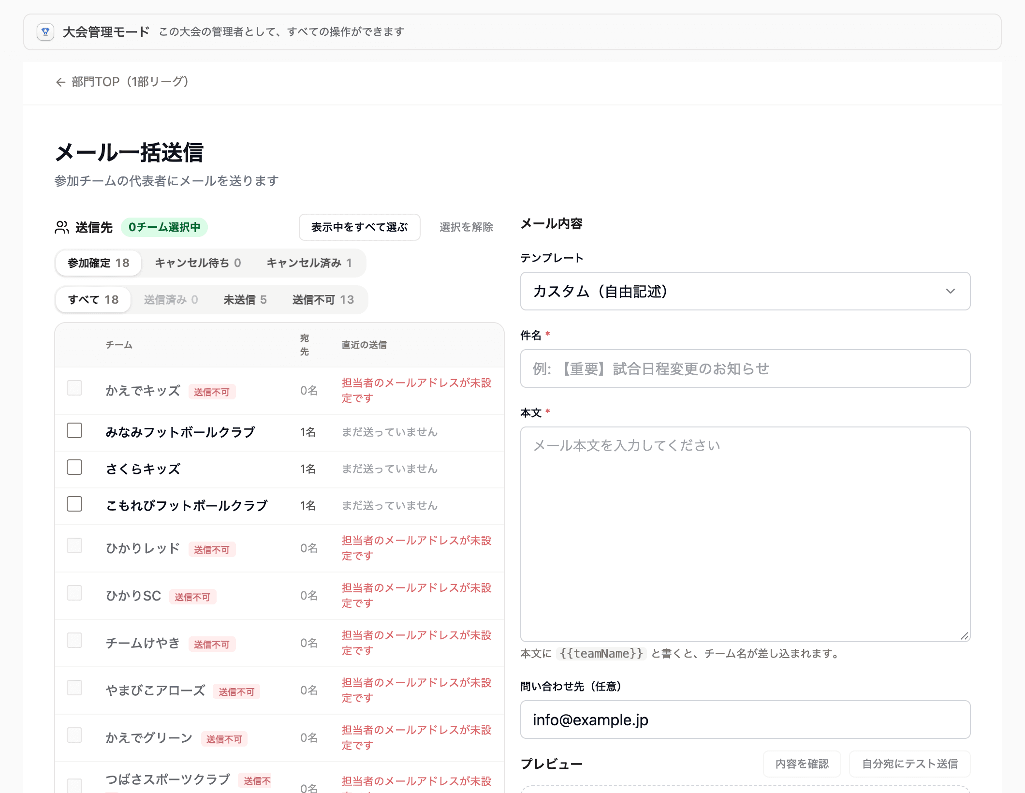Screen dimensions: 1025x793
Task: Click the 0チーム選択中 green badge
Action: 164,227
